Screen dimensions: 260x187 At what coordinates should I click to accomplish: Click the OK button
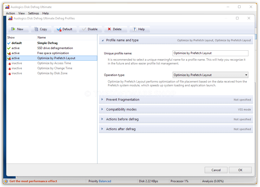click(240, 170)
